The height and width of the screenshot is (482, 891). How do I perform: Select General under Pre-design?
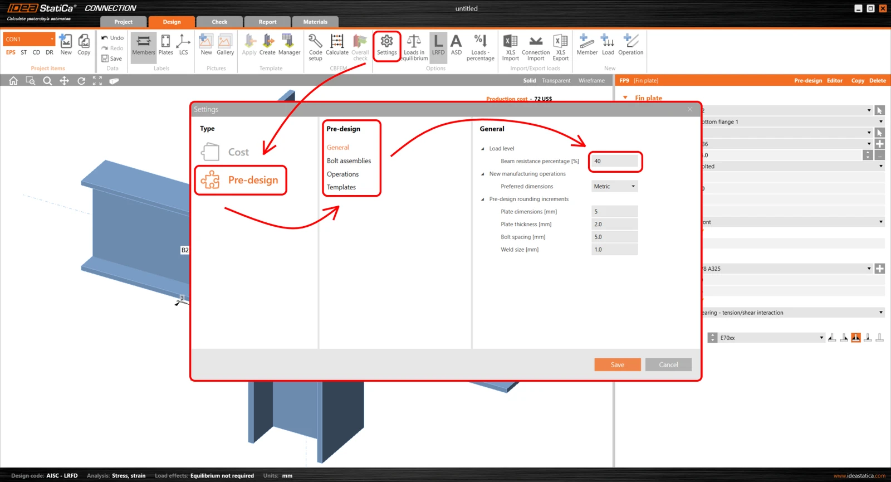click(337, 148)
